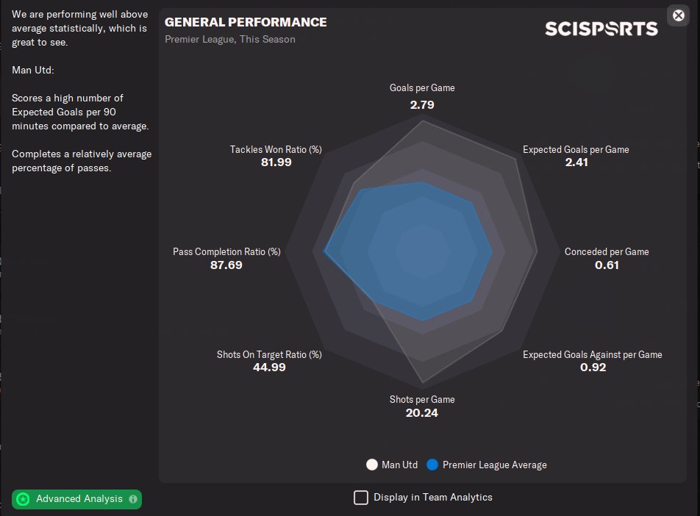
Task: Enable Display in Team Analytics checkbox
Action: pyautogui.click(x=361, y=498)
